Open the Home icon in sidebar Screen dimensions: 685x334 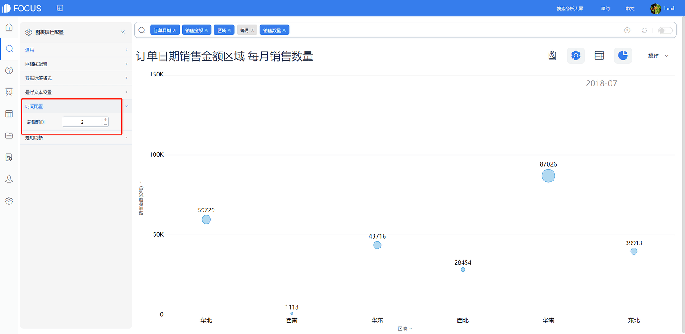9,27
